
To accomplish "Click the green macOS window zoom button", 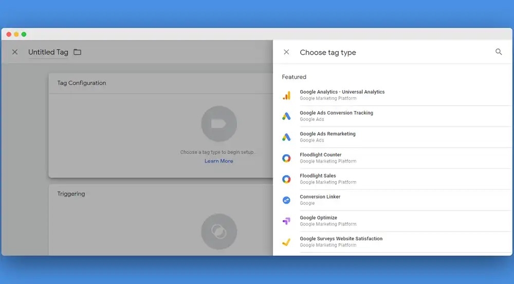I will [24, 34].
